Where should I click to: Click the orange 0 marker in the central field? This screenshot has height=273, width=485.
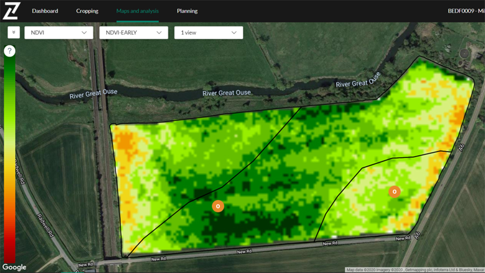coord(218,206)
